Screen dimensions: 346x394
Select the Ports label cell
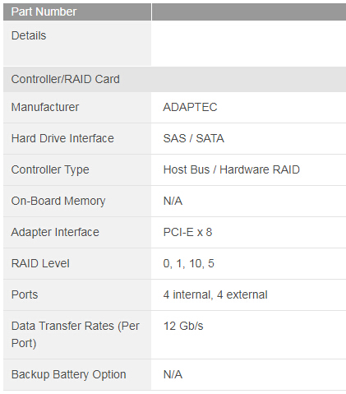point(77,295)
